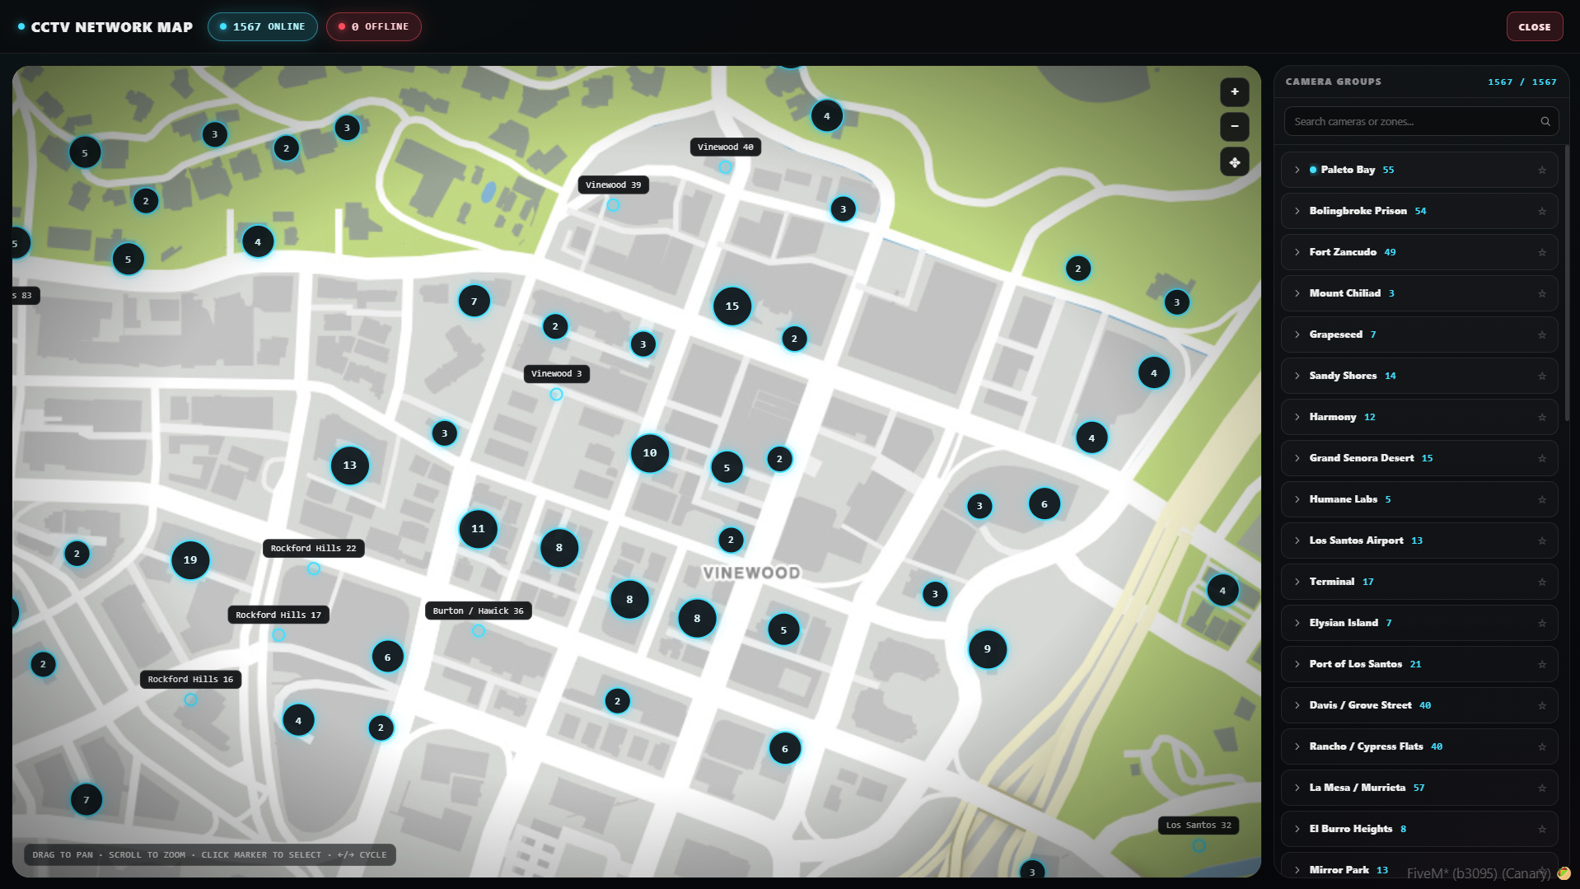Favorite the Sandy Shores group star
This screenshot has width=1580, height=889.
[x=1541, y=377]
